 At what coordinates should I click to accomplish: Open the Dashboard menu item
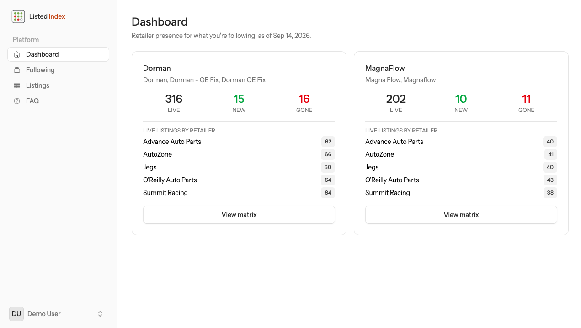coord(58,54)
